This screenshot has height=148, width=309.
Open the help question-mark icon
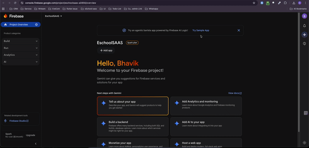point(304,43)
